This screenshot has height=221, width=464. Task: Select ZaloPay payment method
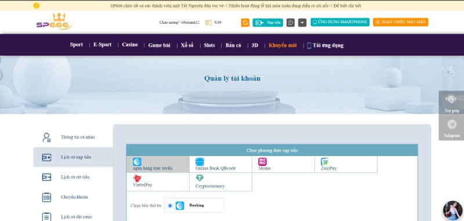click(x=346, y=165)
